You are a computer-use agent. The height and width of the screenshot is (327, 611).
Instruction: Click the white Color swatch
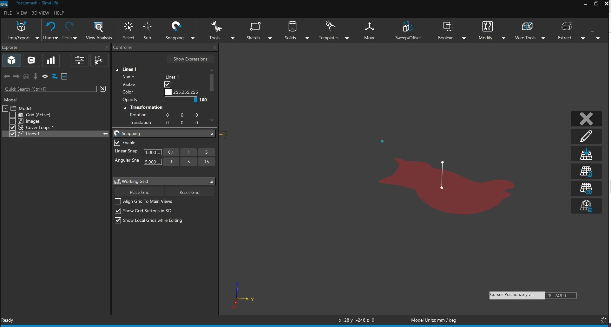168,92
